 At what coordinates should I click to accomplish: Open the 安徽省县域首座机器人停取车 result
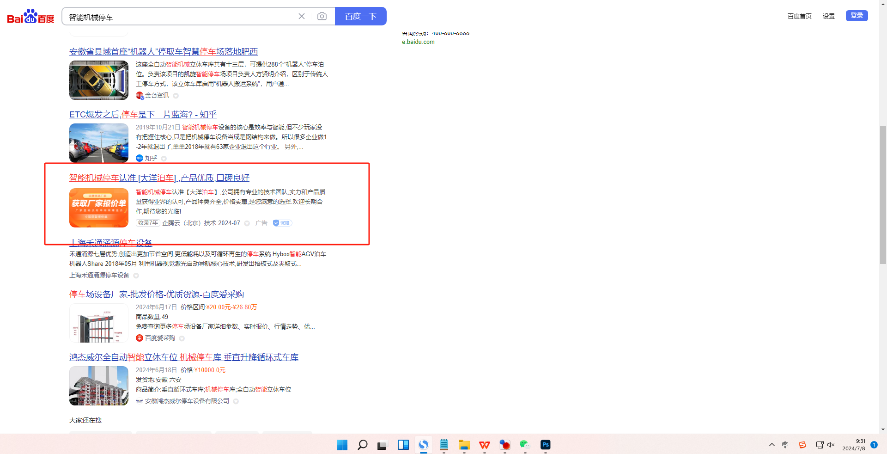(x=164, y=51)
